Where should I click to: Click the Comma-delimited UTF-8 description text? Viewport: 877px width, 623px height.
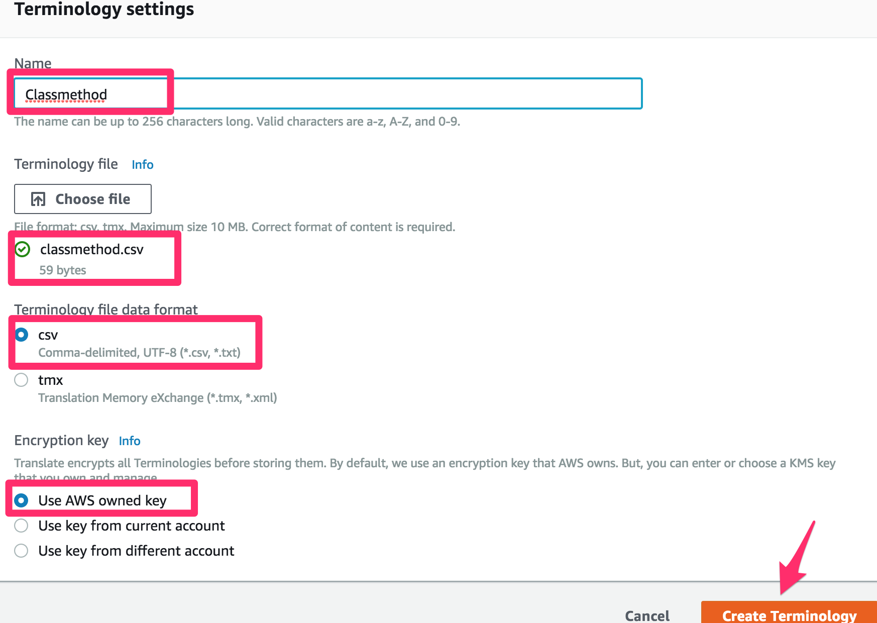pos(139,352)
